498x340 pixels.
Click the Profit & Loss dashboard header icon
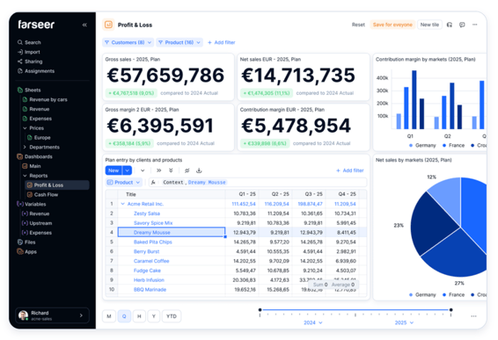[x=108, y=25]
